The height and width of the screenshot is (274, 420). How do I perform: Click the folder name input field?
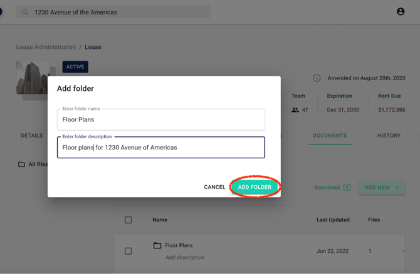(161, 119)
